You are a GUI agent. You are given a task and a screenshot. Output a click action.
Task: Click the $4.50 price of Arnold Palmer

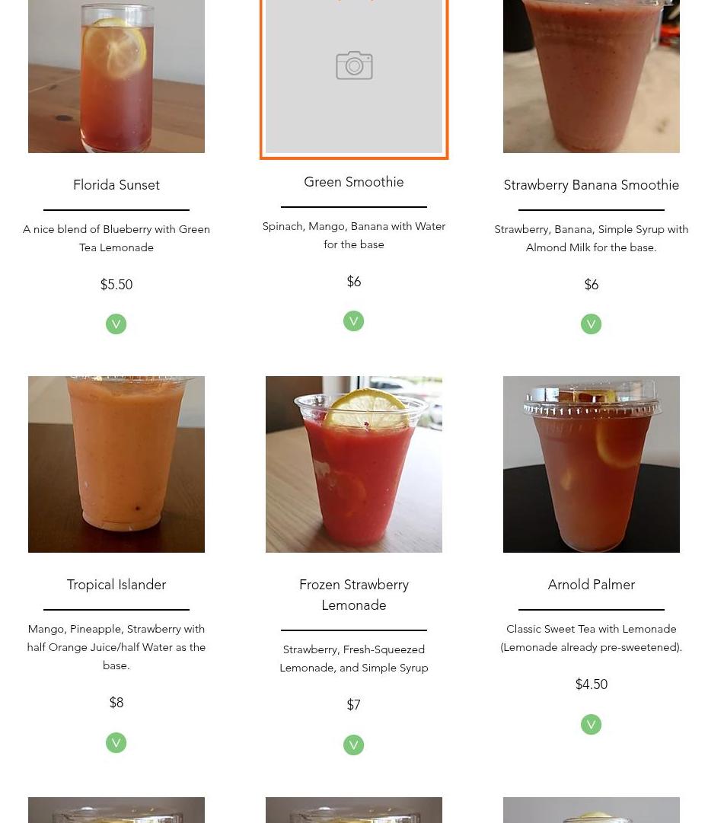pos(591,684)
